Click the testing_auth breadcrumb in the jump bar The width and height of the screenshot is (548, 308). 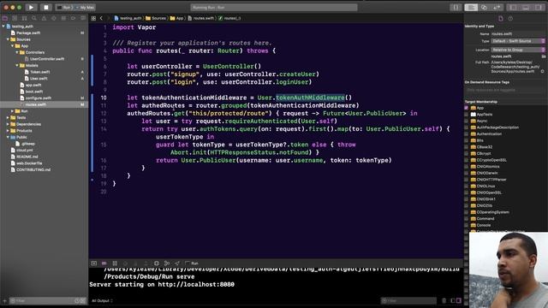pos(128,18)
